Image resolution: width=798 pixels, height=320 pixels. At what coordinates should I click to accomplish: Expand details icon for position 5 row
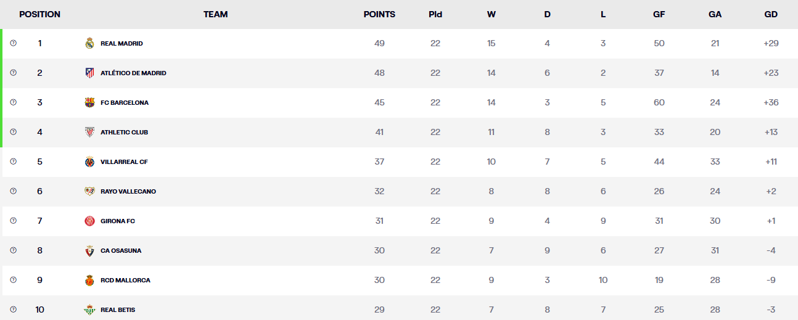pyautogui.click(x=14, y=162)
